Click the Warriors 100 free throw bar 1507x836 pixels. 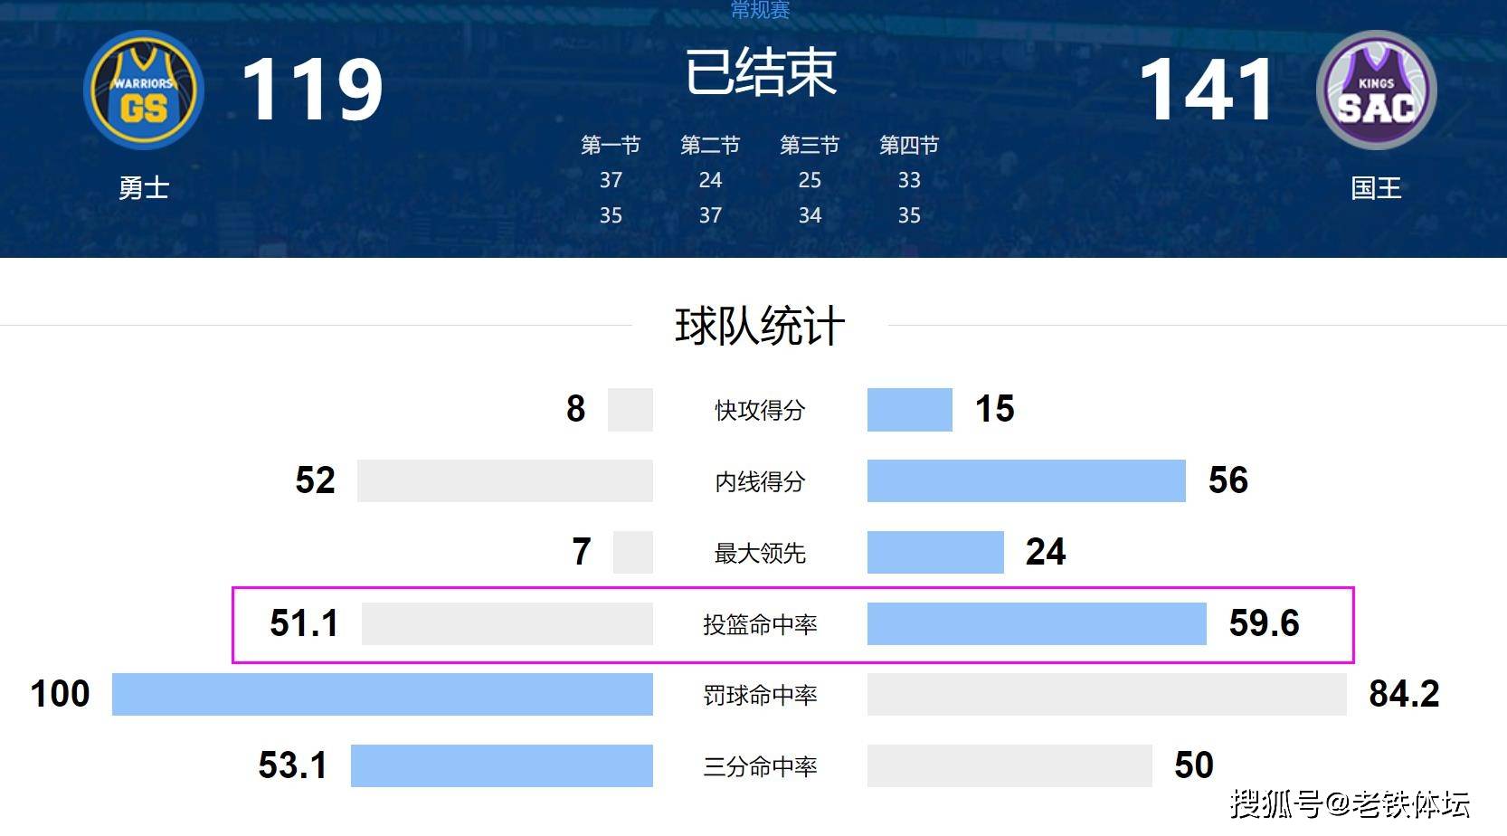(x=383, y=694)
